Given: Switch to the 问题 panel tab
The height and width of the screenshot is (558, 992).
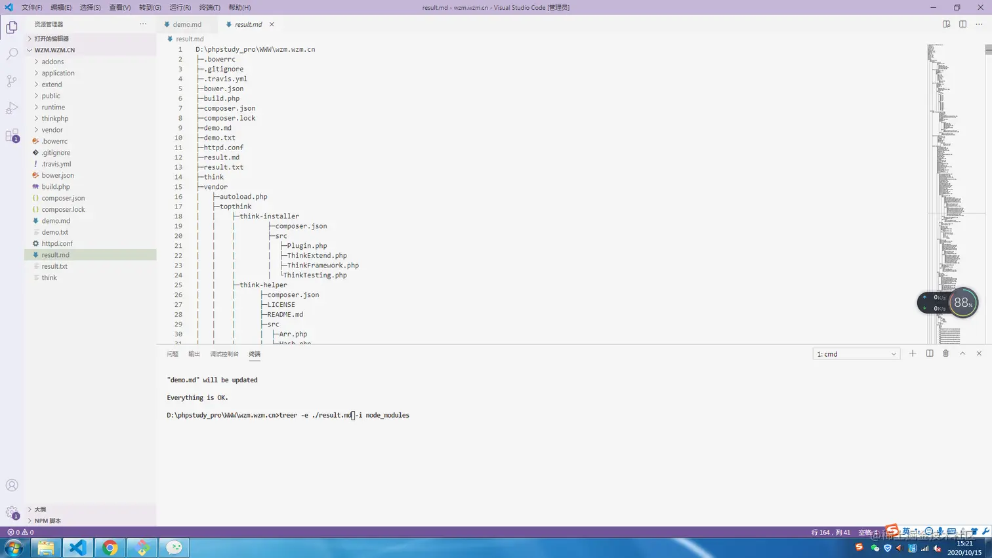Looking at the screenshot, I should 173,354.
